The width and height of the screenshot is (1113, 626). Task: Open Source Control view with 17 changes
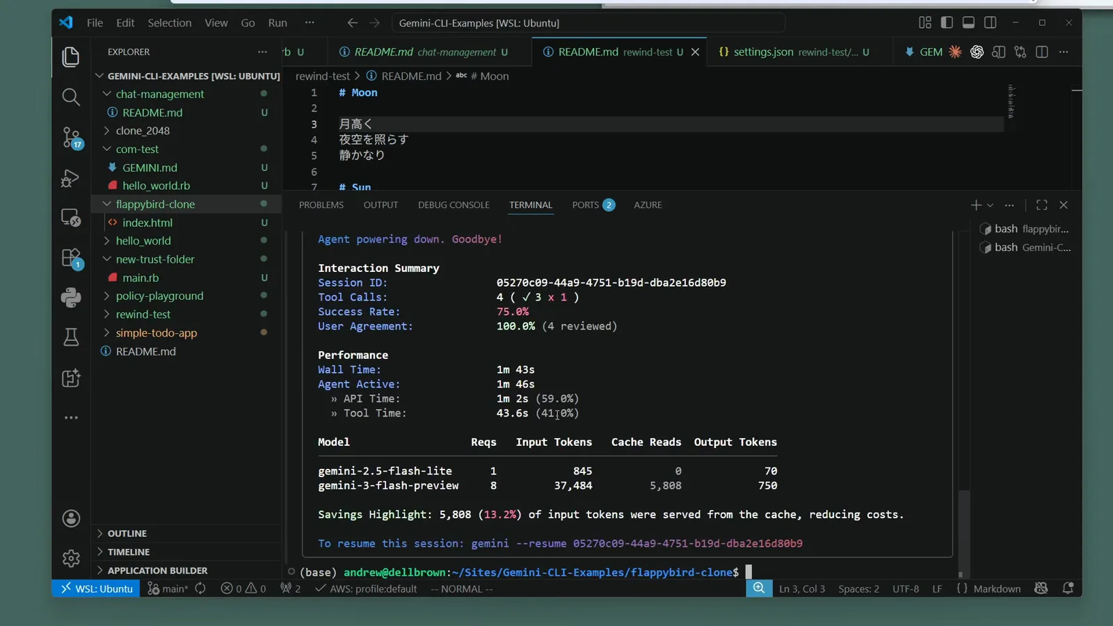[x=71, y=137]
